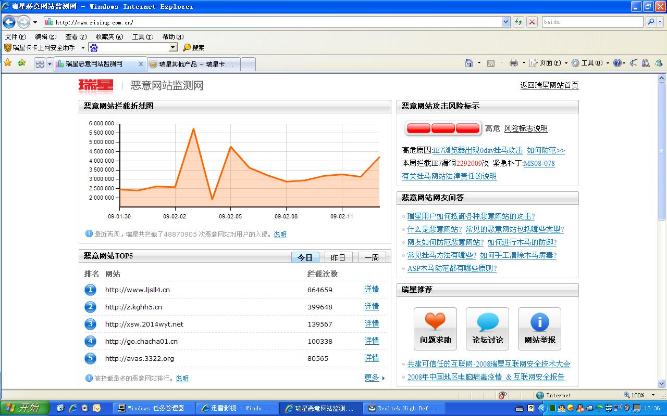Open the 工具 menu in the menu bar

[x=142, y=37]
